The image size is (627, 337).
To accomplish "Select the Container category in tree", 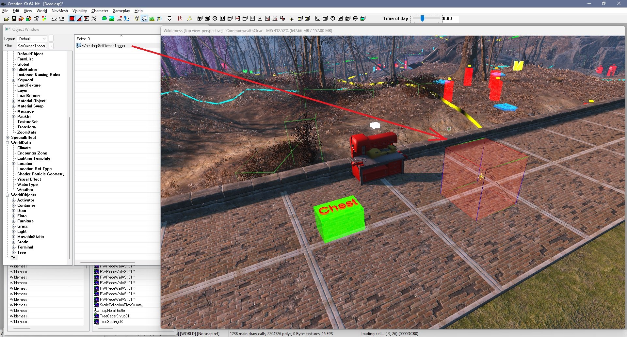I will (26, 205).
